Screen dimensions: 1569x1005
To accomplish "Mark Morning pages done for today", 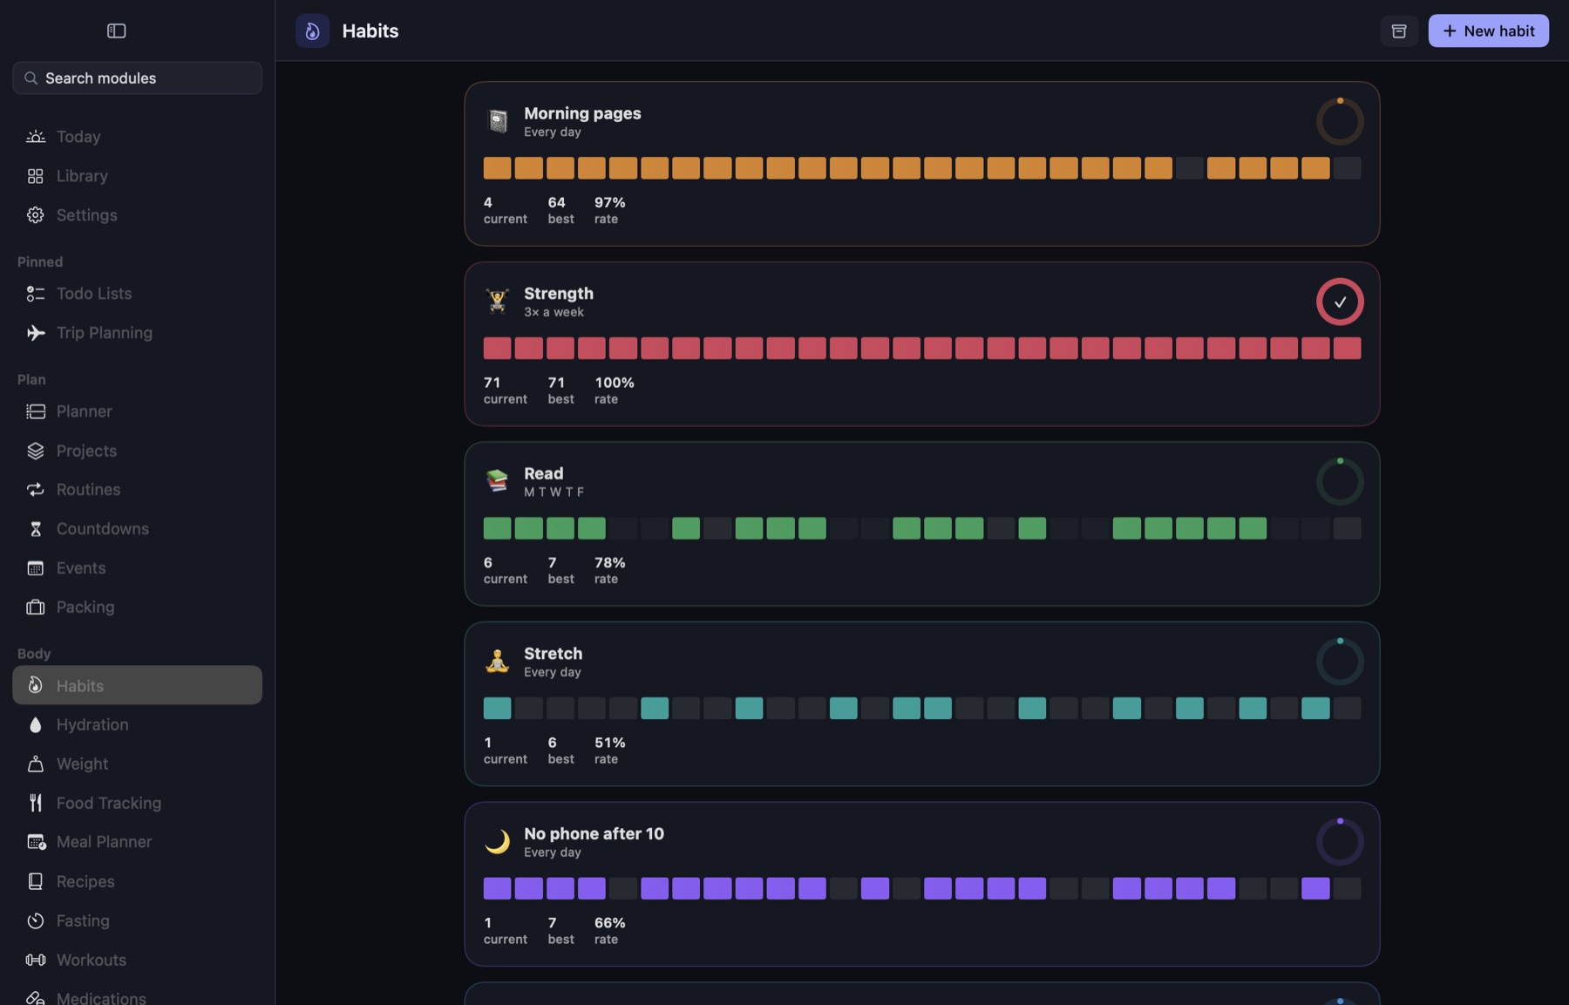I will [1340, 121].
